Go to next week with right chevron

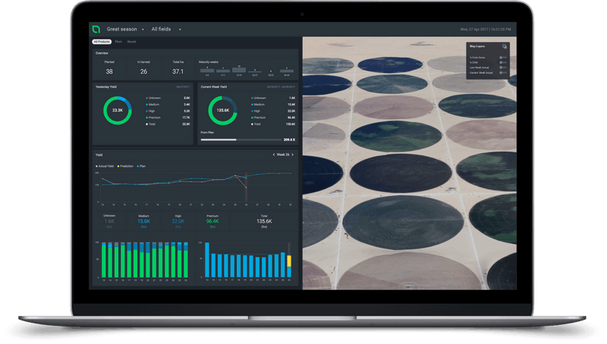pos(293,155)
